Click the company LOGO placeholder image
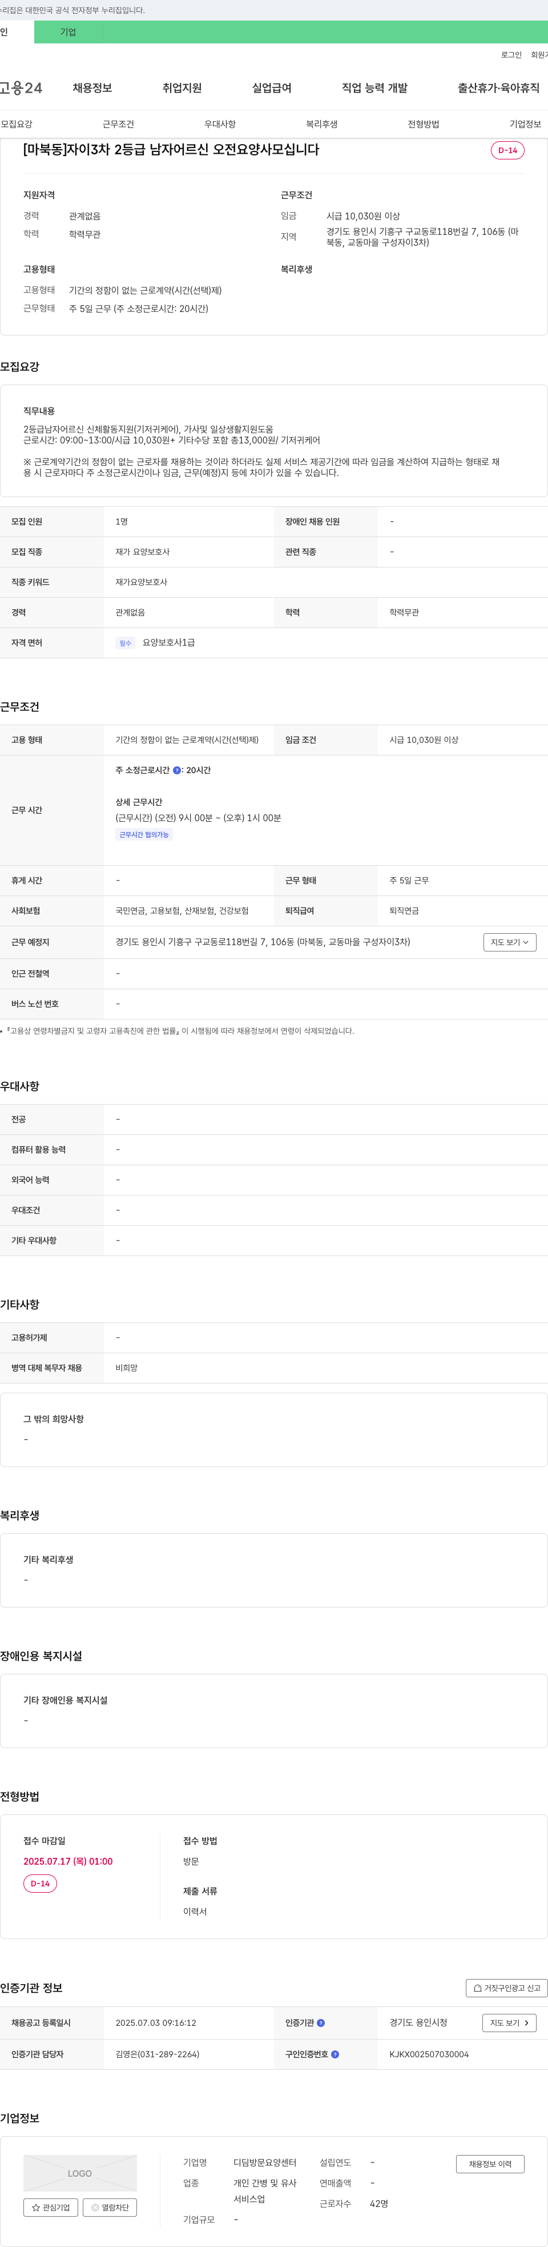The height and width of the screenshot is (2247, 548). point(80,2173)
